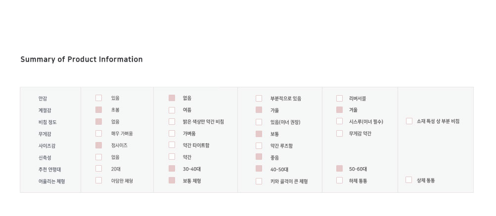Select the 20대 age checkbox
The width and height of the screenshot is (496, 216).
coord(98,169)
